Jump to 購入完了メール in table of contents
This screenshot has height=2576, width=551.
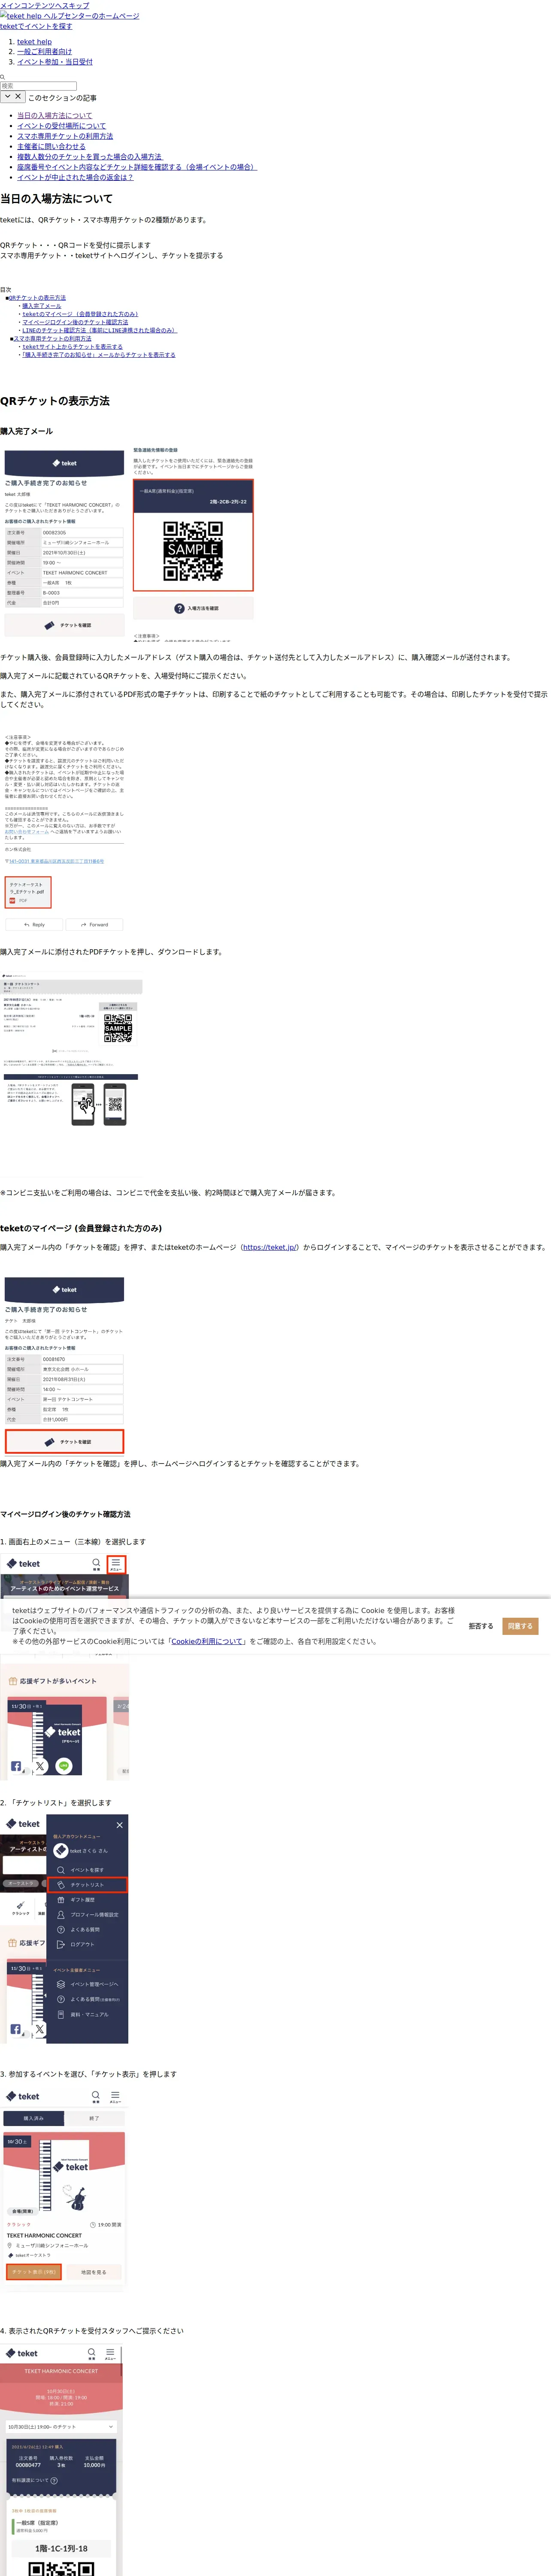point(42,306)
